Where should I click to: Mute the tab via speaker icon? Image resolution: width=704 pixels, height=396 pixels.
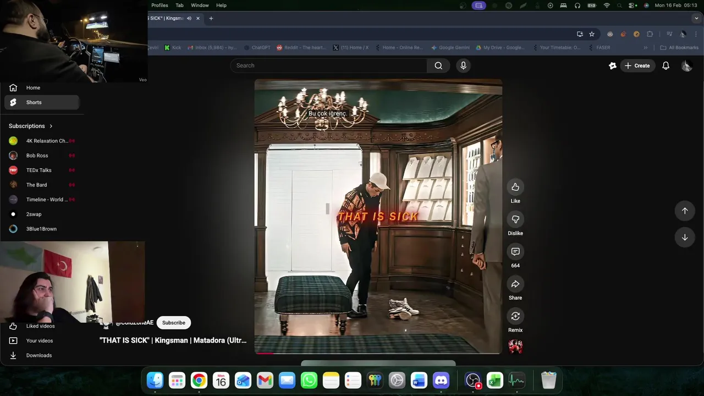coord(189,18)
